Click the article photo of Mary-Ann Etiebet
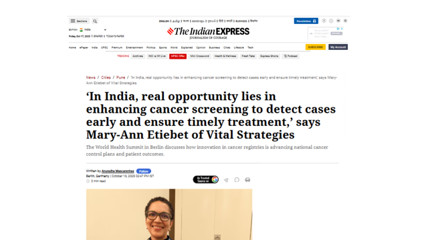 [169, 215]
